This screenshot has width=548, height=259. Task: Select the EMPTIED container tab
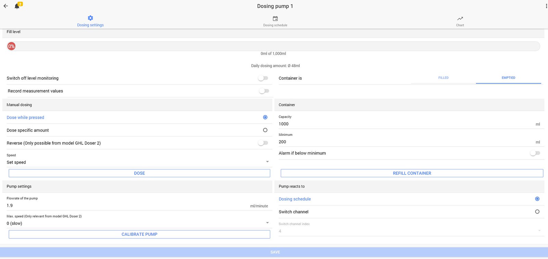(x=509, y=78)
